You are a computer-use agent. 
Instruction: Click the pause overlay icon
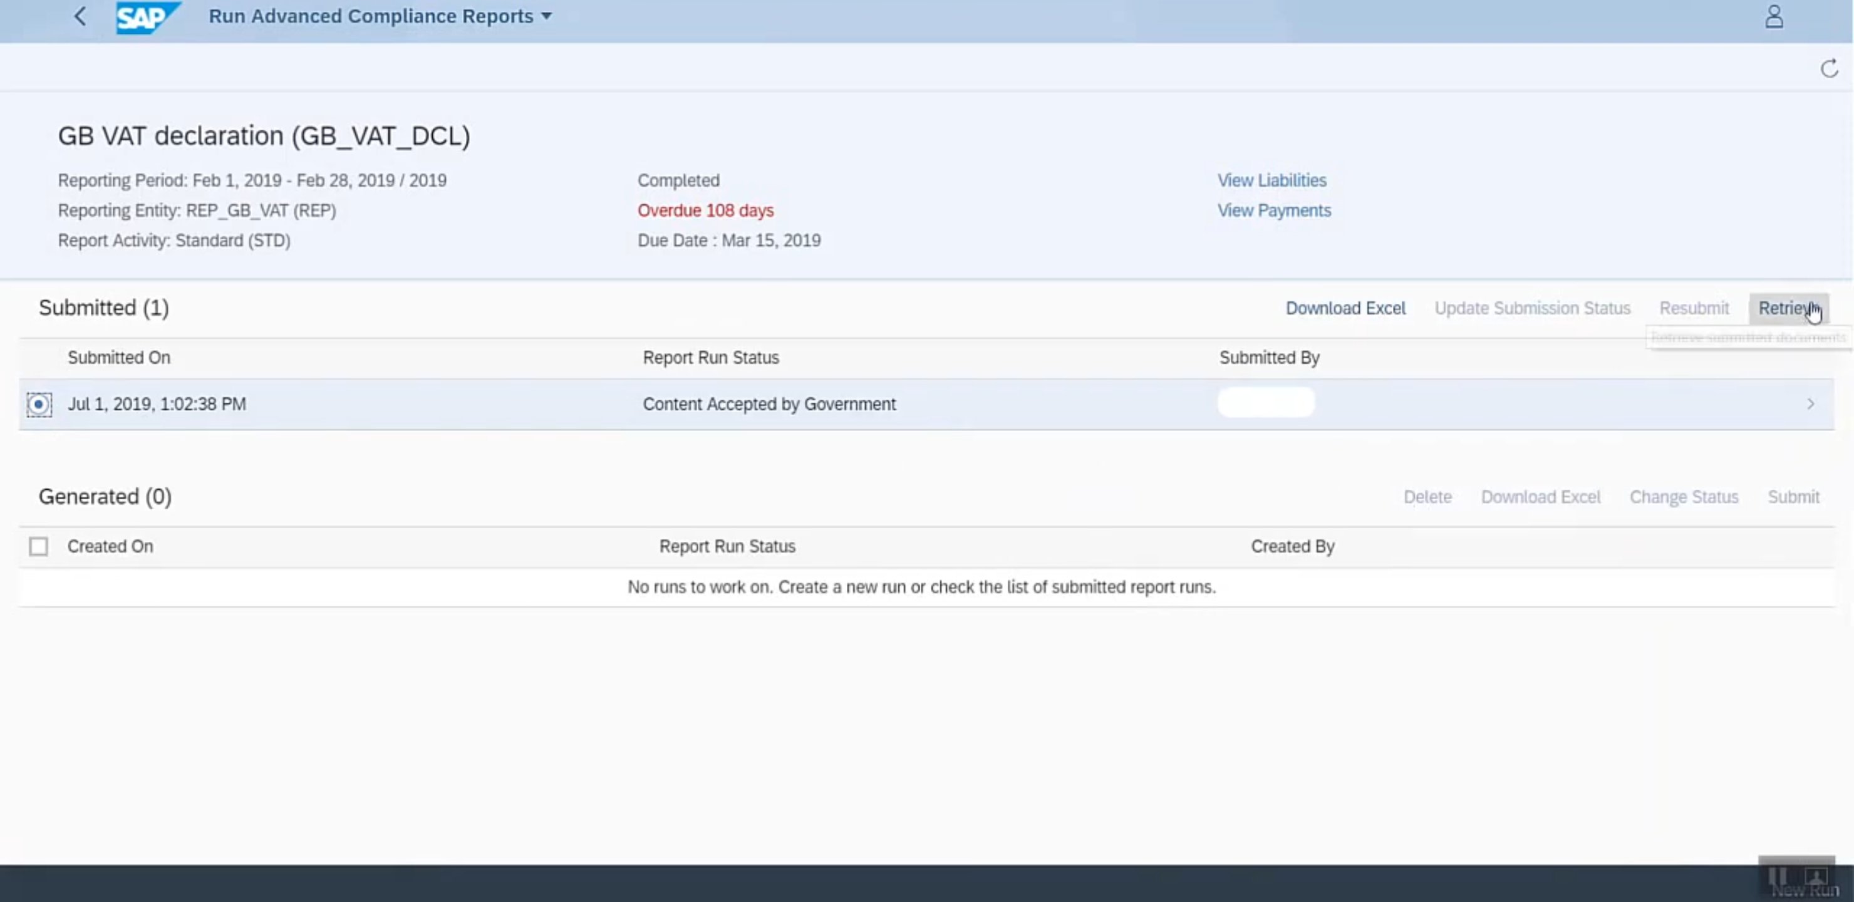pyautogui.click(x=1777, y=876)
